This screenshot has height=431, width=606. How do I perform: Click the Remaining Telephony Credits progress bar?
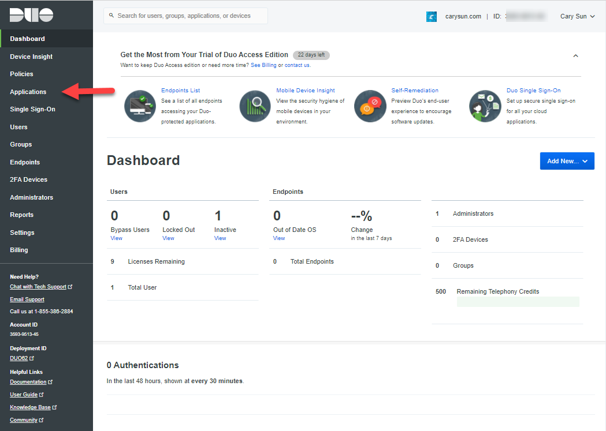(518, 302)
